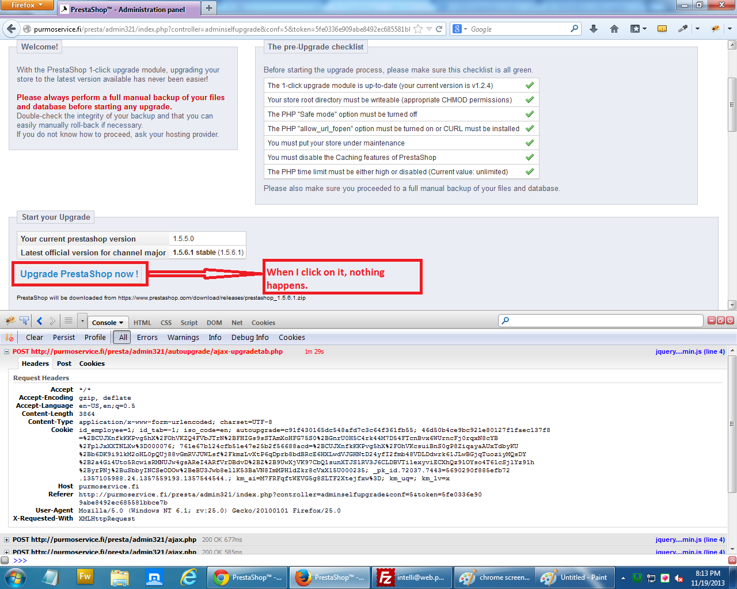
Task: Show the URL history dropdown arrow
Action: click(x=429, y=29)
